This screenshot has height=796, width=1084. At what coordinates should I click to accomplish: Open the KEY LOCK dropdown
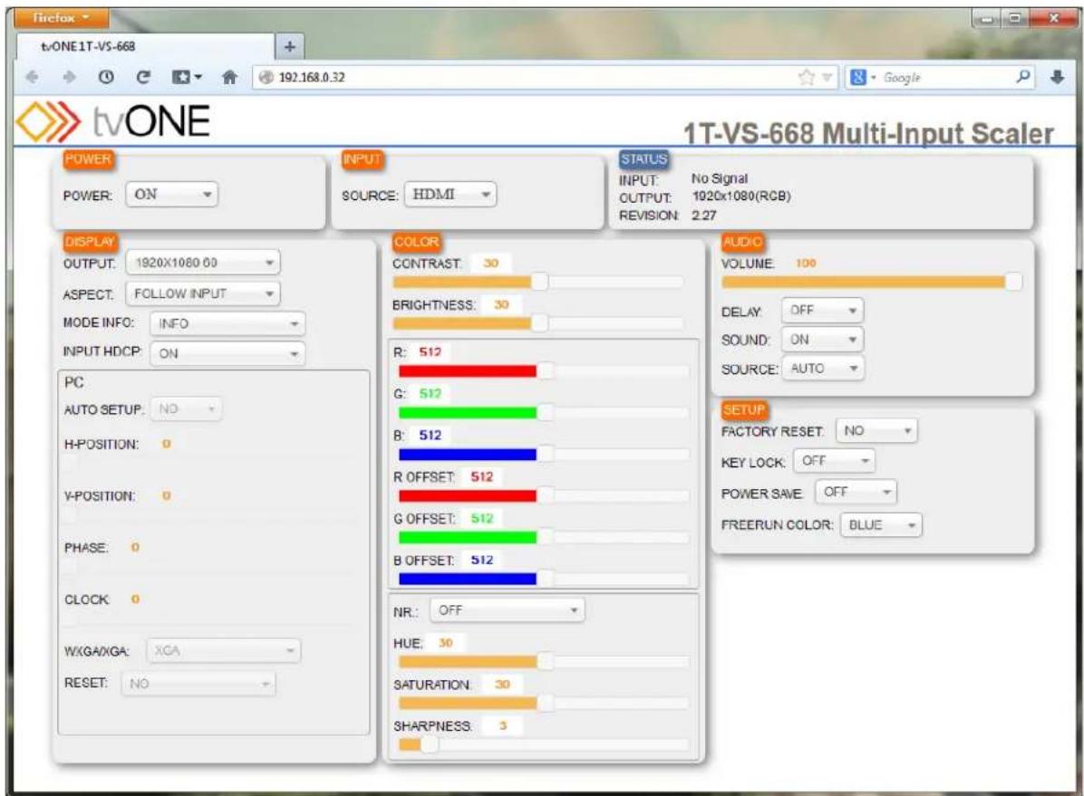tap(835, 460)
